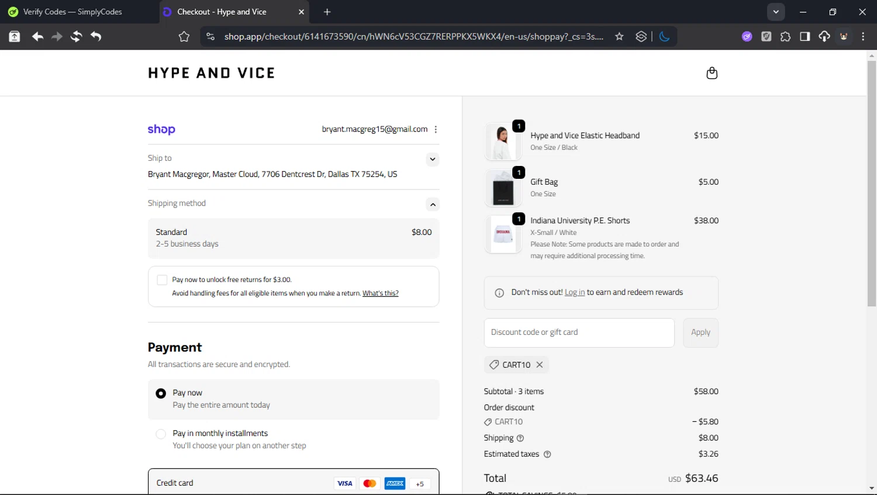The width and height of the screenshot is (877, 495).
Task: Click the cloud upload icon
Action: coord(824,37)
